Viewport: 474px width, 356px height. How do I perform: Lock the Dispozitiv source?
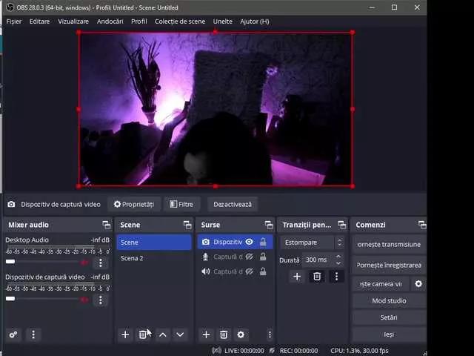point(263,242)
